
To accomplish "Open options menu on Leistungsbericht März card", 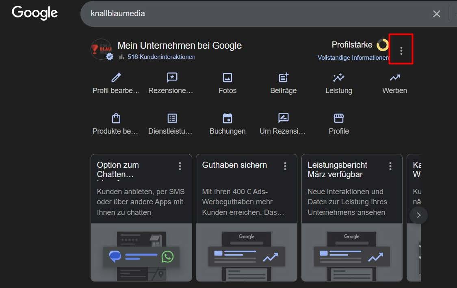I will pyautogui.click(x=390, y=166).
